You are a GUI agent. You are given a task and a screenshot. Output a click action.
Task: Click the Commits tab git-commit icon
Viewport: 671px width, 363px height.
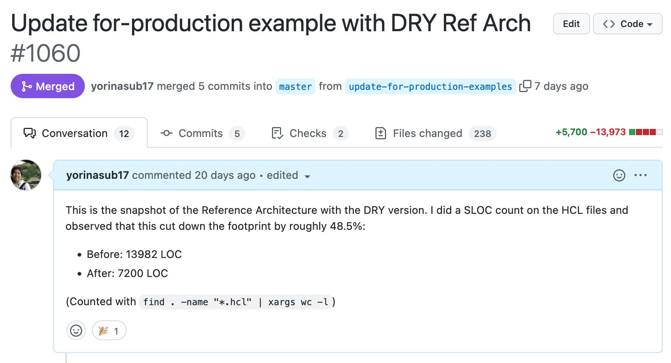click(x=167, y=133)
